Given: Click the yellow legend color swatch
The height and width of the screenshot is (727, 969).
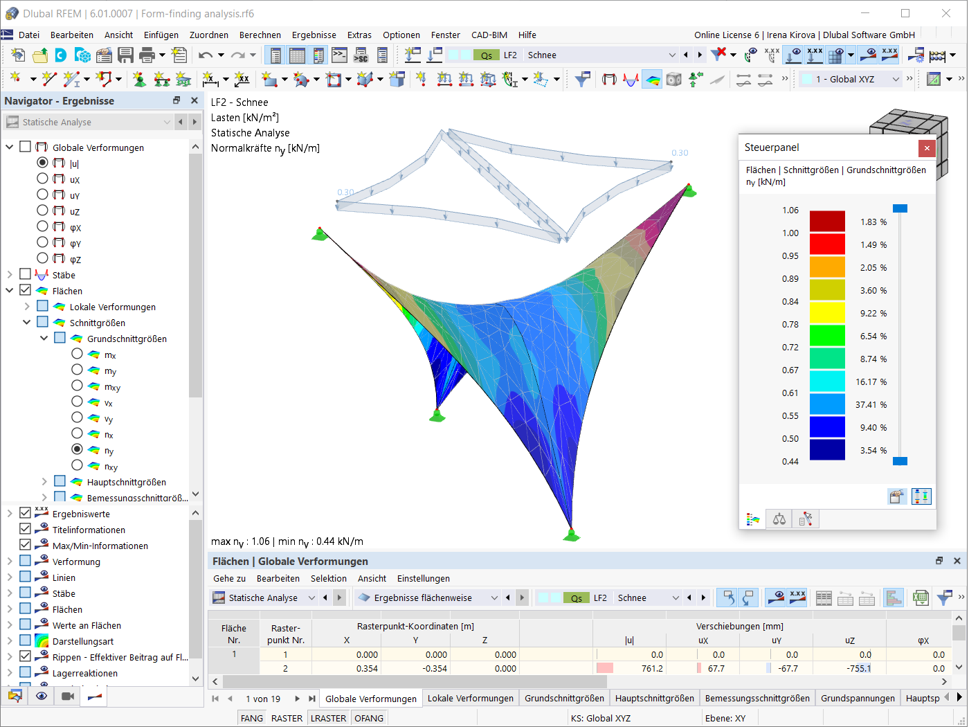Looking at the screenshot, I should coord(827,313).
